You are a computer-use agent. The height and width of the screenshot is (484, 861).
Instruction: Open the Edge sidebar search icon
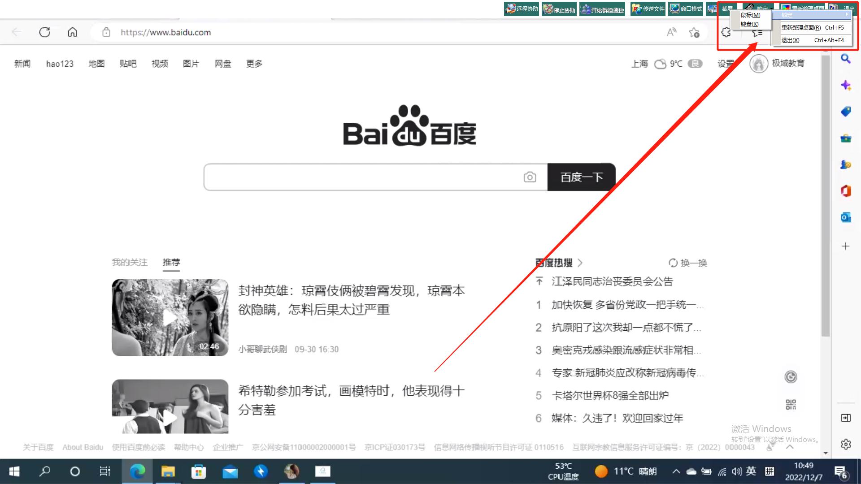pos(846,59)
